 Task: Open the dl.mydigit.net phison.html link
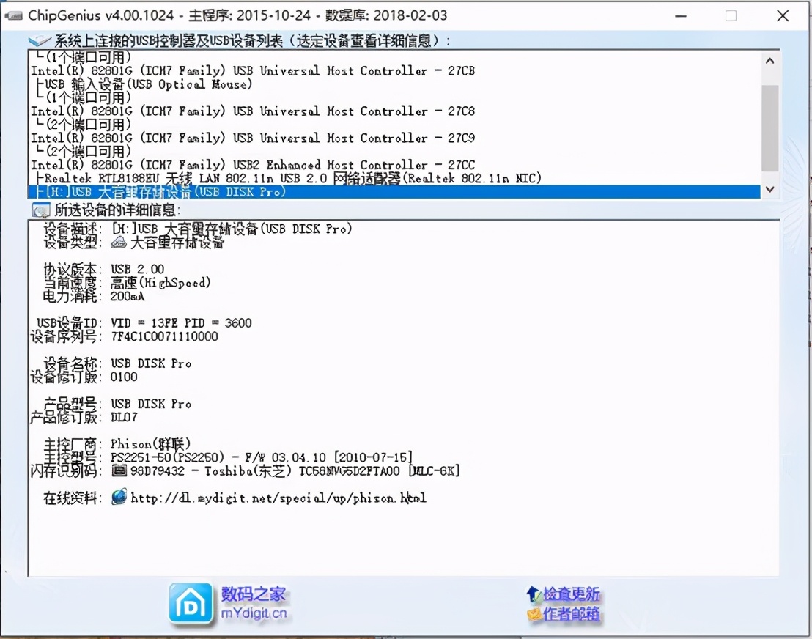[x=278, y=498]
